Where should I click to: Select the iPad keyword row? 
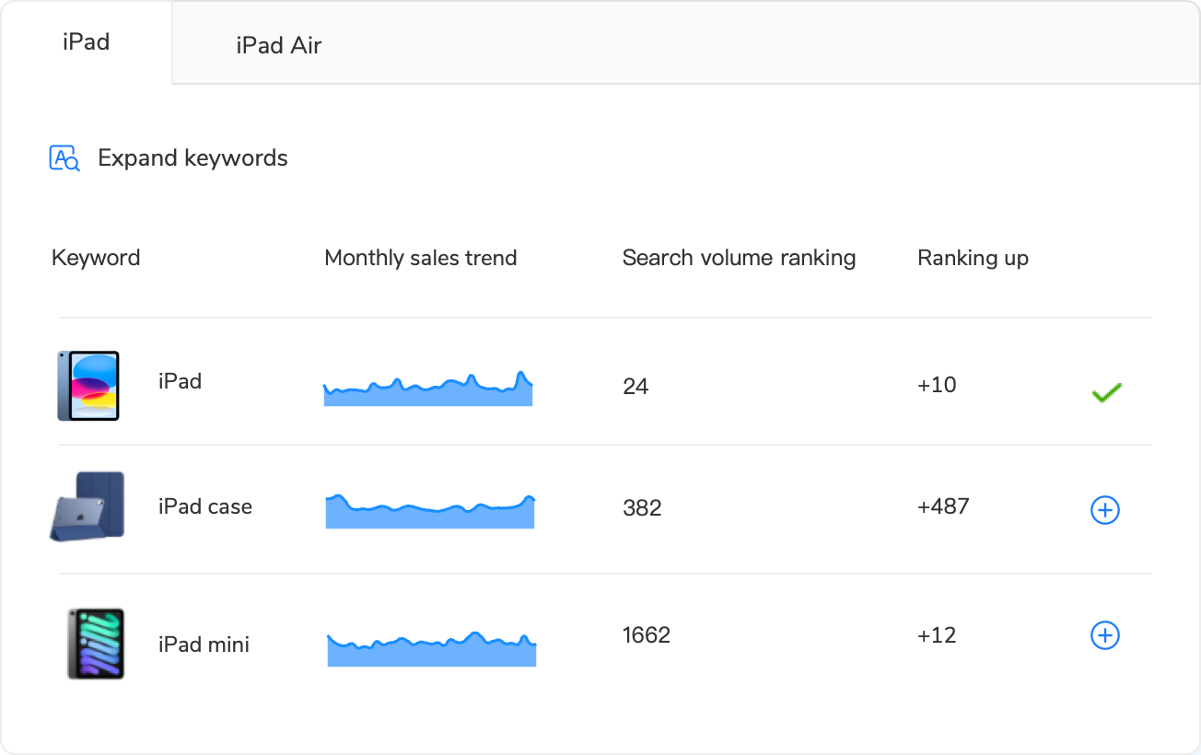point(181,380)
